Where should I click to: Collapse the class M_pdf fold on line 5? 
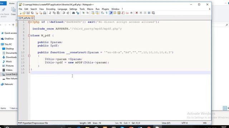coord(29,36)
